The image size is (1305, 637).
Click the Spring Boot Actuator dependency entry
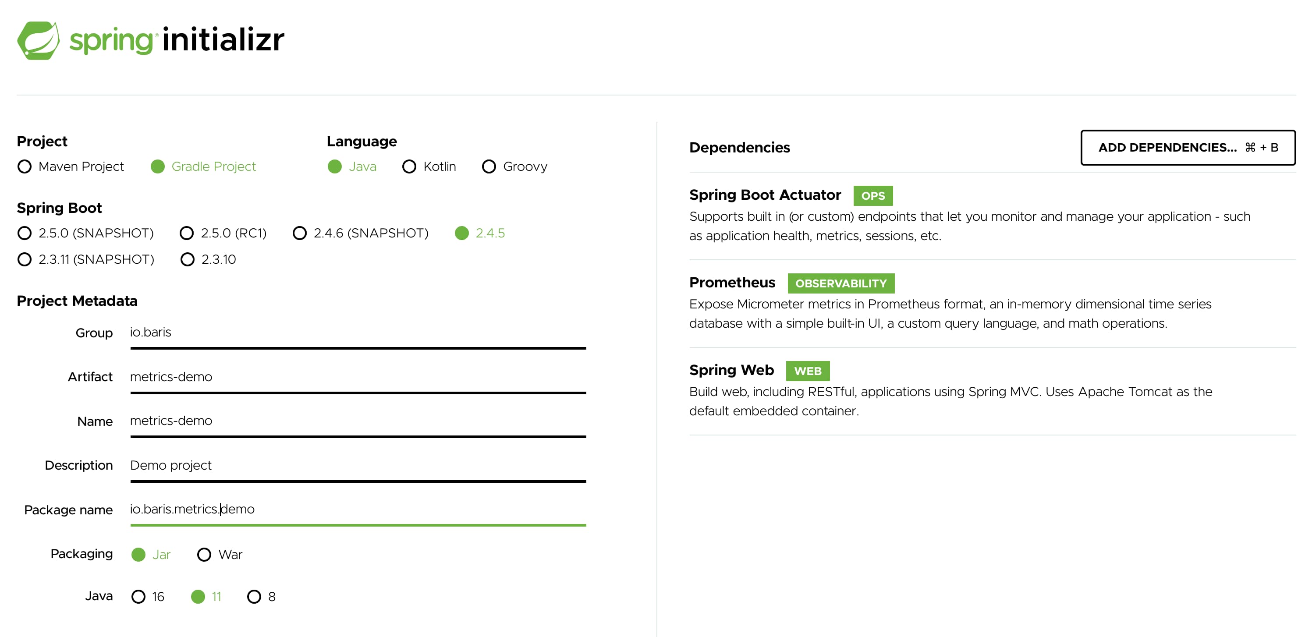pos(993,216)
